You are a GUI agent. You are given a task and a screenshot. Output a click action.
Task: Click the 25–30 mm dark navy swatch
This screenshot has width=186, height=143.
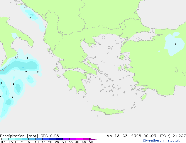tap(59, 139)
